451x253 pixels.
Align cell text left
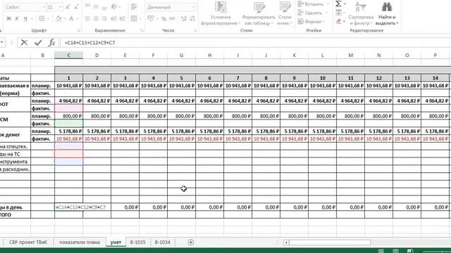[87, 19]
